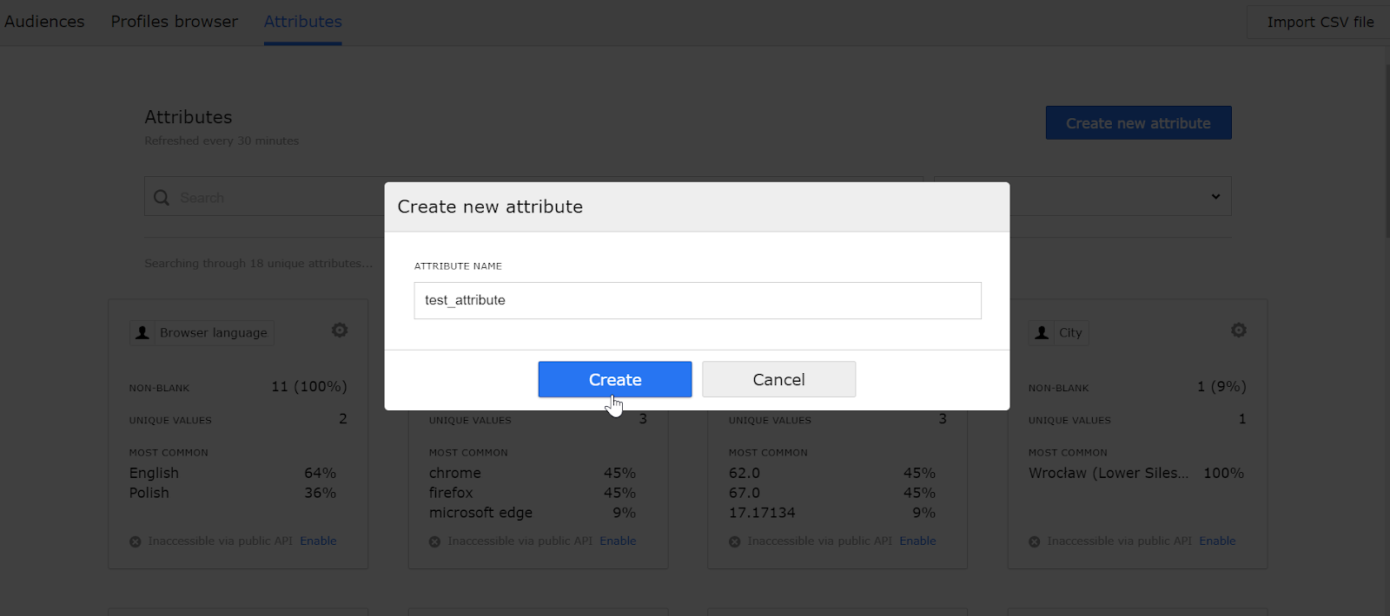Image resolution: width=1390 pixels, height=616 pixels.
Task: Select the Attributes tab
Action: [302, 22]
